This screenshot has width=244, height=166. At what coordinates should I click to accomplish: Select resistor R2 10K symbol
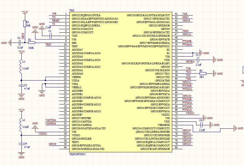25,24
